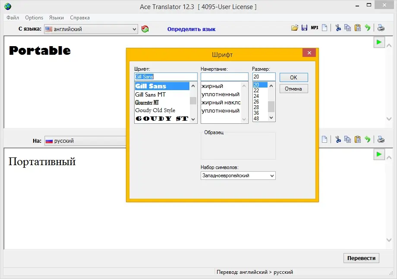Click the font list scroll down arrow
This screenshot has height=279, width=397.
point(193,119)
